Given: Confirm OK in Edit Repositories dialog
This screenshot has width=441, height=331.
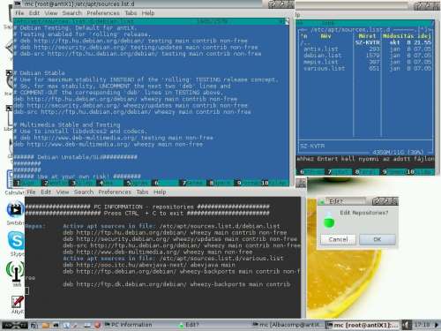Looking at the screenshot, I should (377, 239).
